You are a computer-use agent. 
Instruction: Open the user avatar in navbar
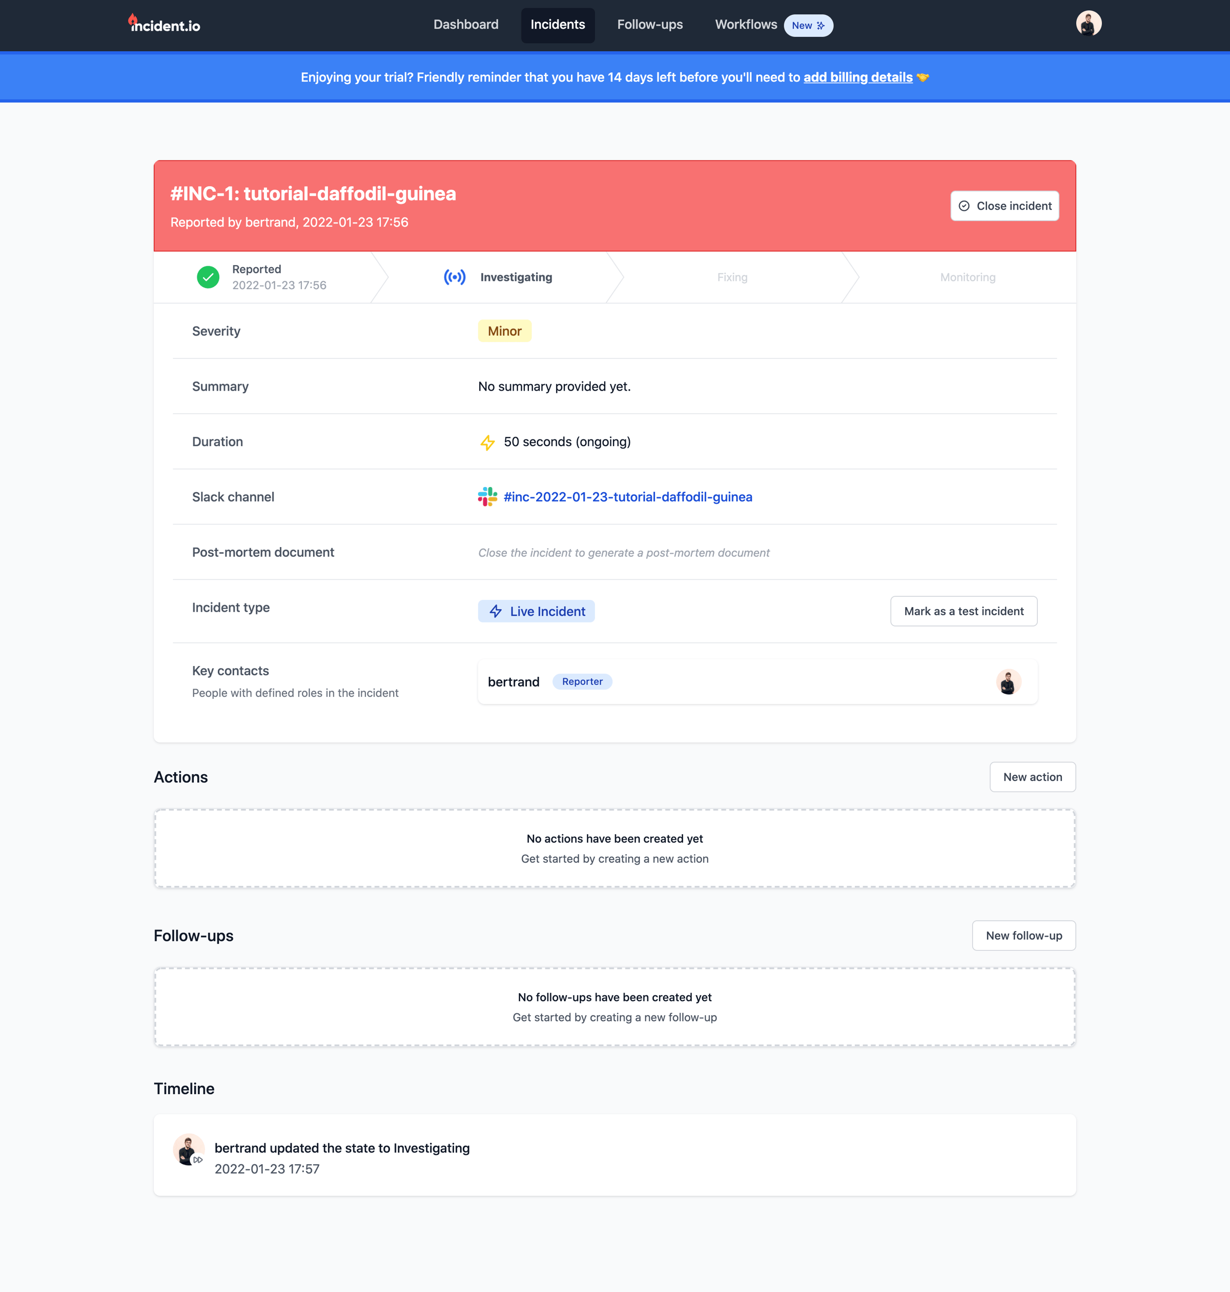[1088, 24]
